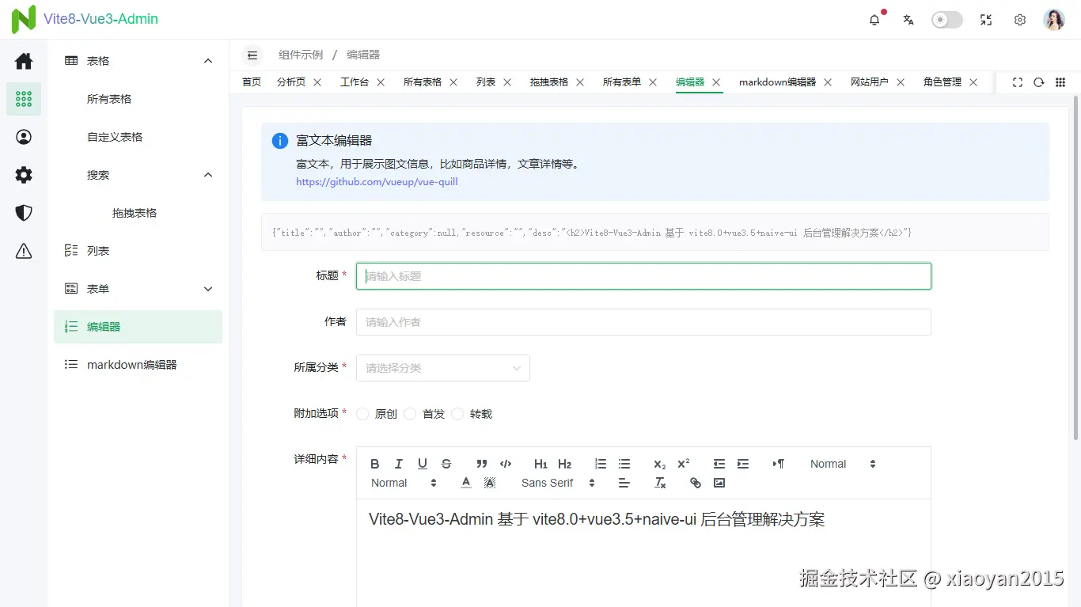Screen dimensions: 1081x607
Task: Close the 拖拽表格 tab
Action: [580, 82]
